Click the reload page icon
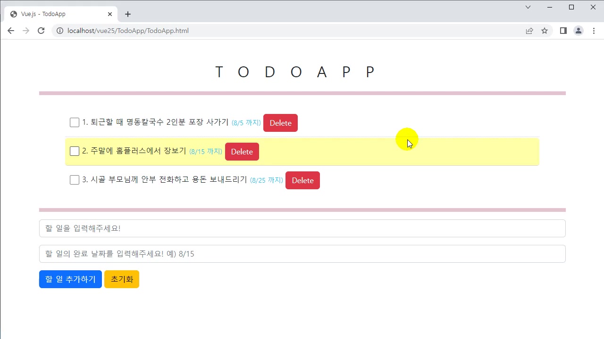The height and width of the screenshot is (339, 604). (41, 31)
